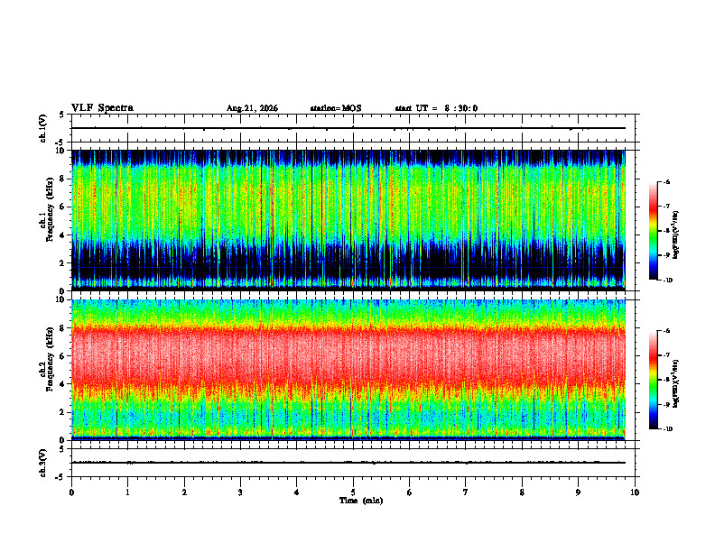This screenshot has width=715, height=552.
Task: Click the ch.3(V) waveform strip at bottom
Action: pyautogui.click(x=348, y=463)
